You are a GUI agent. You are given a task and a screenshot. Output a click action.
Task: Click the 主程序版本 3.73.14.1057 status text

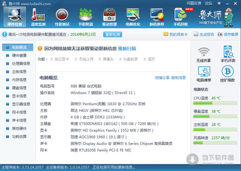22,167
